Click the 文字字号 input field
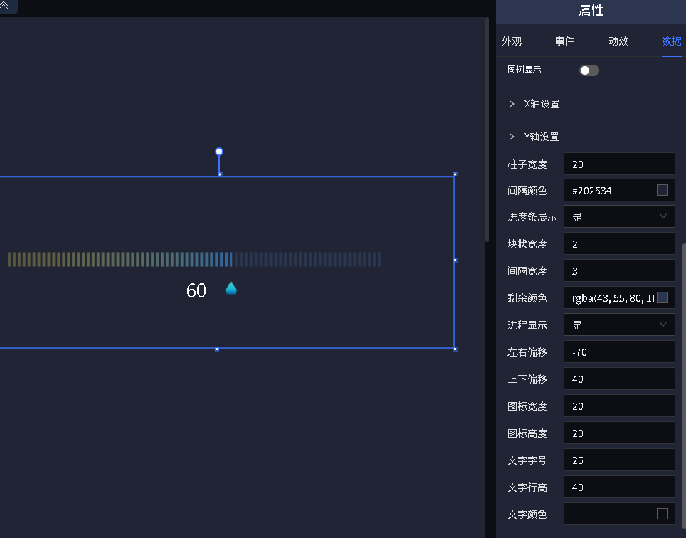686x538 pixels. [x=619, y=460]
